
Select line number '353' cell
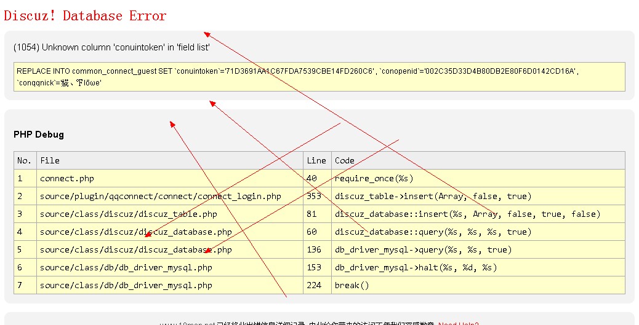[317, 197]
